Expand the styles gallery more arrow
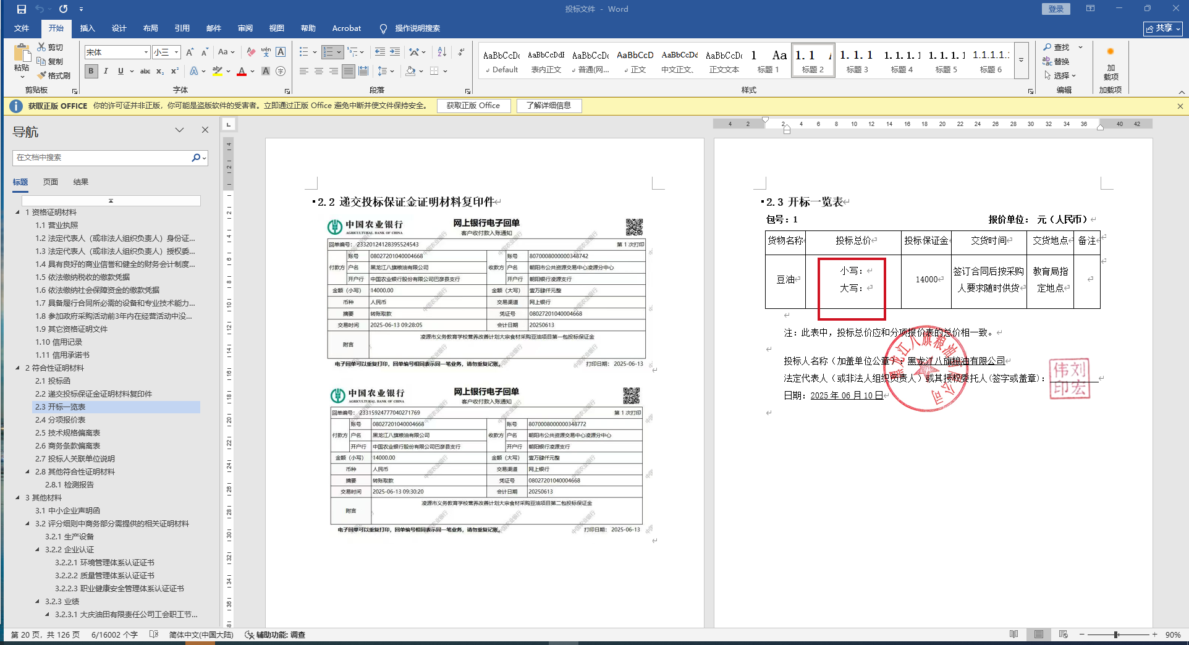 click(x=1022, y=60)
